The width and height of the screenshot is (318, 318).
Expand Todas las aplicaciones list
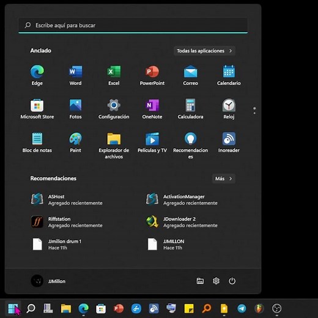(x=204, y=51)
